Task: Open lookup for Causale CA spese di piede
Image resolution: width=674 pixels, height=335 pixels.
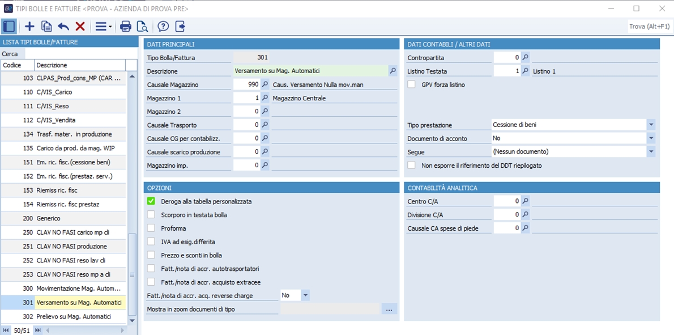Action: (525, 228)
